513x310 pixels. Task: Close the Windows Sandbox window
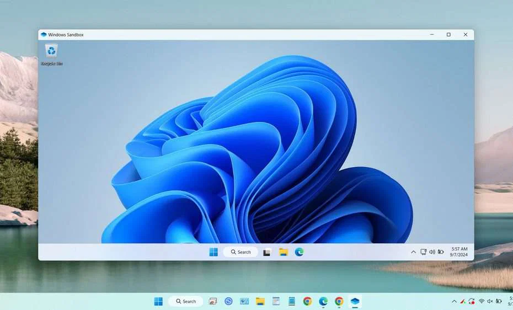click(x=466, y=34)
